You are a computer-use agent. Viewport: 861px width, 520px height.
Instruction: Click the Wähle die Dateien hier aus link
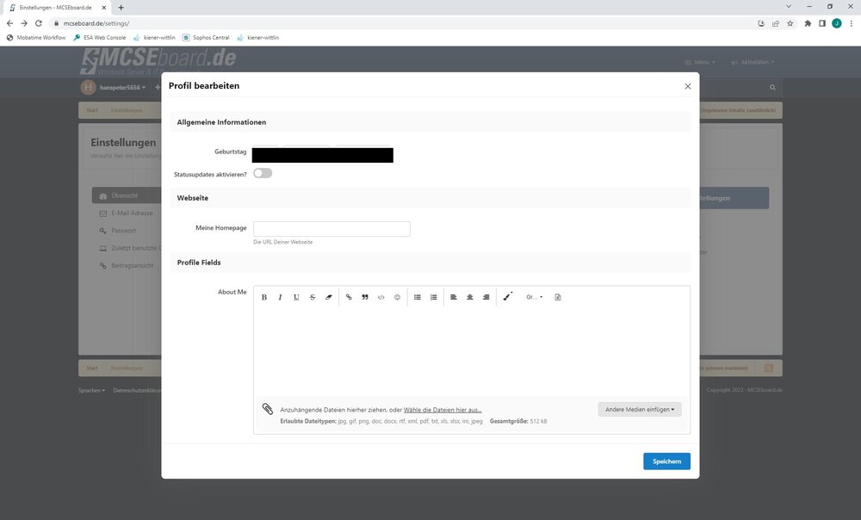click(443, 410)
